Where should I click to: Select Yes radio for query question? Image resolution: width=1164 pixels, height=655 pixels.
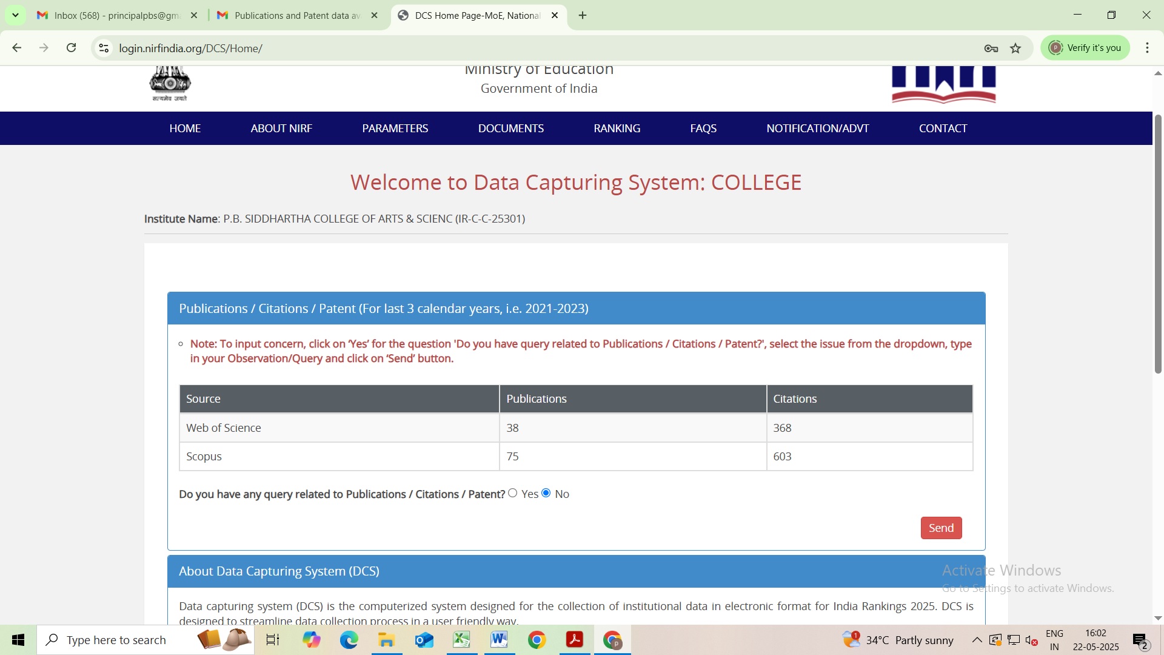coord(513,493)
